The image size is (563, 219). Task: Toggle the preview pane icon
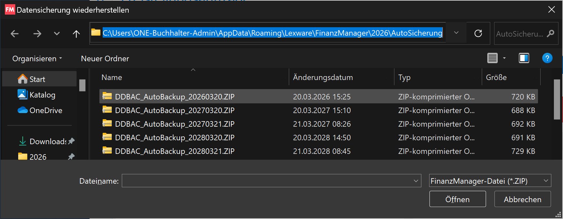point(524,58)
